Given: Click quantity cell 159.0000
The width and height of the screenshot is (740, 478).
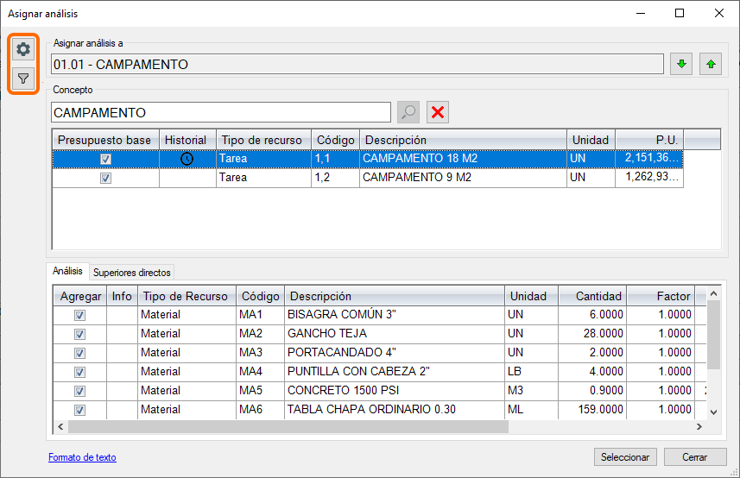Looking at the screenshot, I should pos(592,409).
